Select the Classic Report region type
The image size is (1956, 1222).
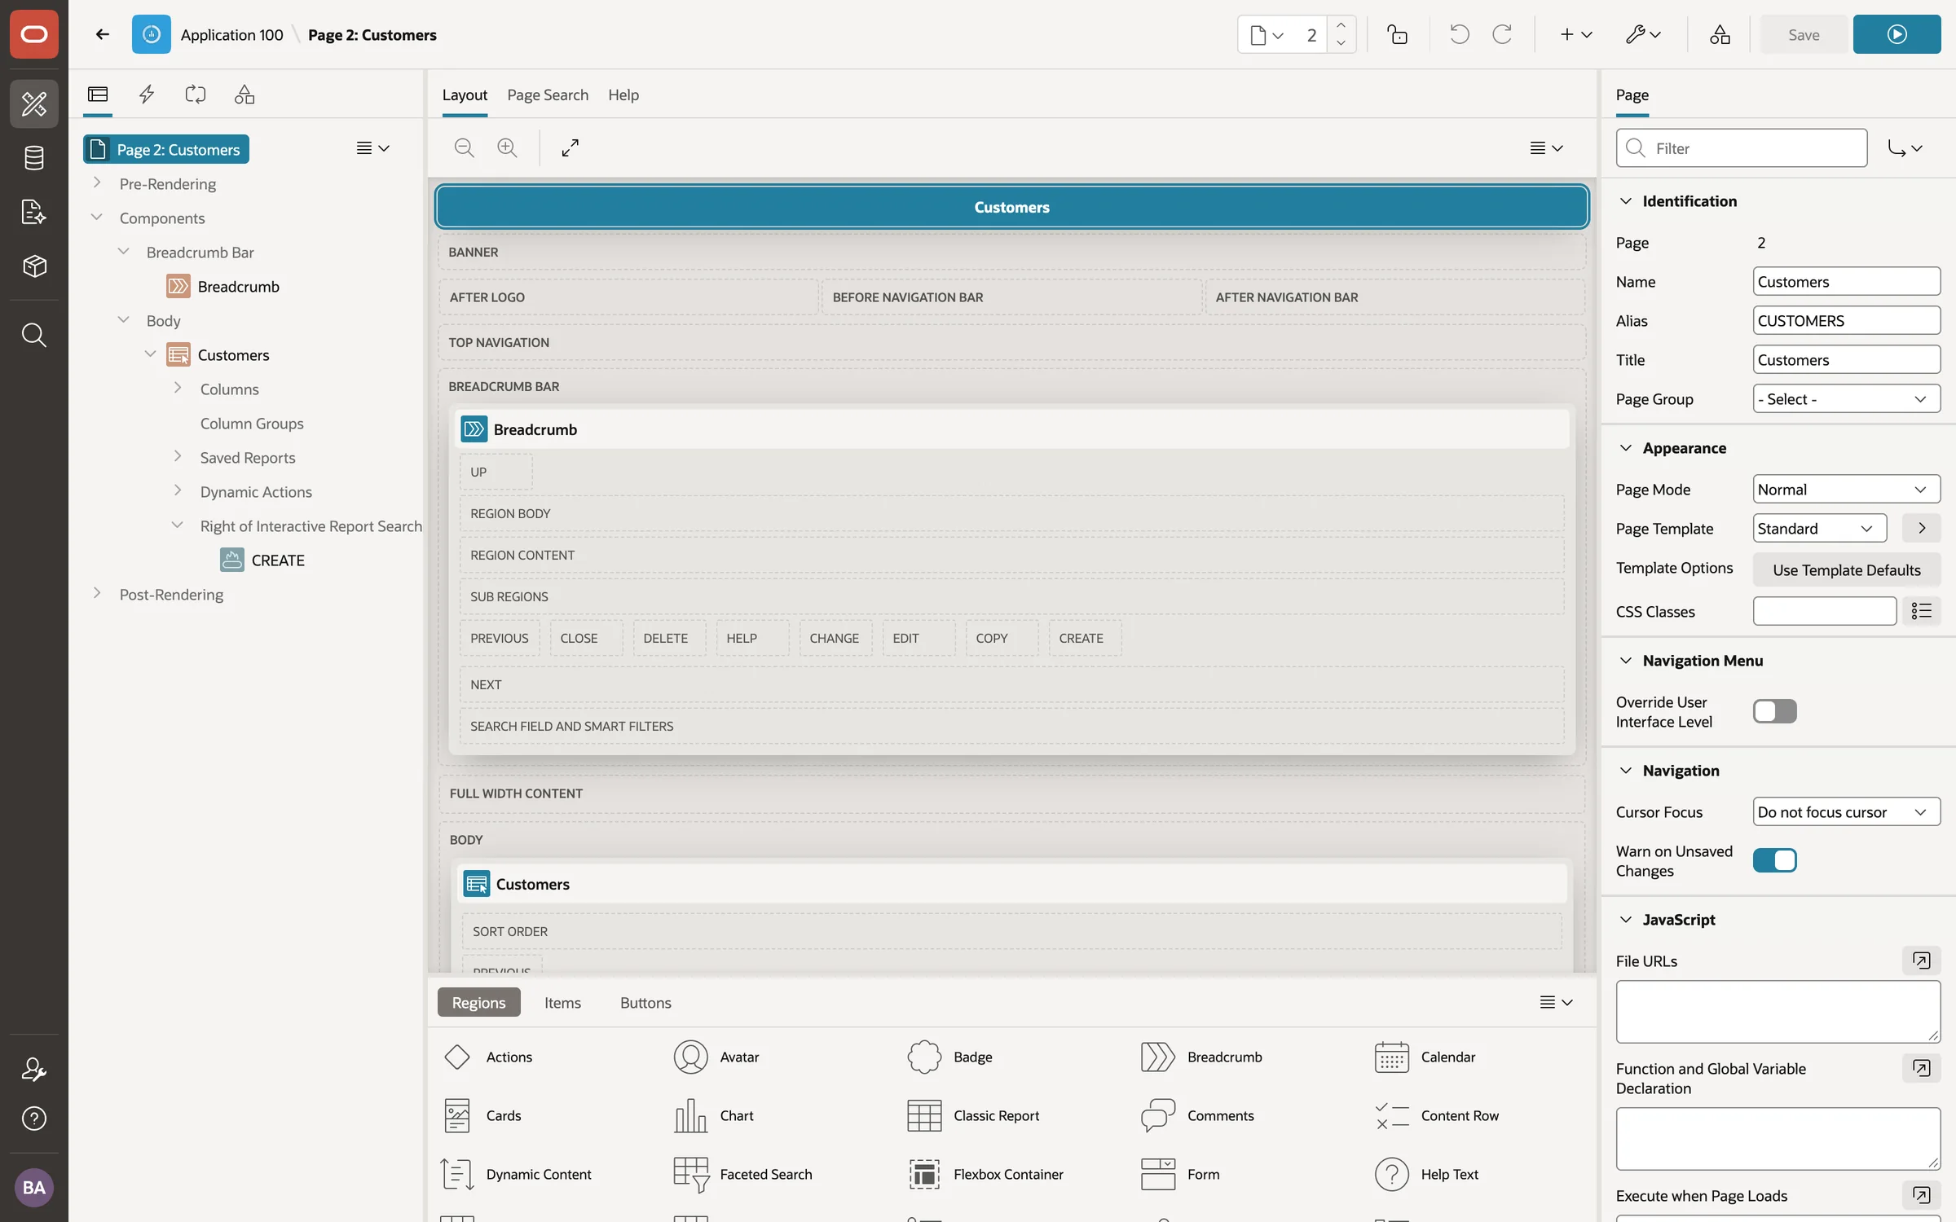(974, 1115)
